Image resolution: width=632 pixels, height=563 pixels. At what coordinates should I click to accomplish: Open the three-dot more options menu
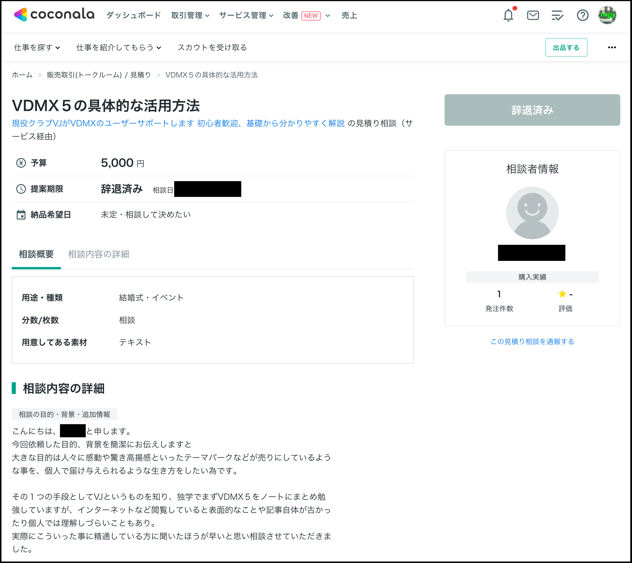click(x=612, y=47)
